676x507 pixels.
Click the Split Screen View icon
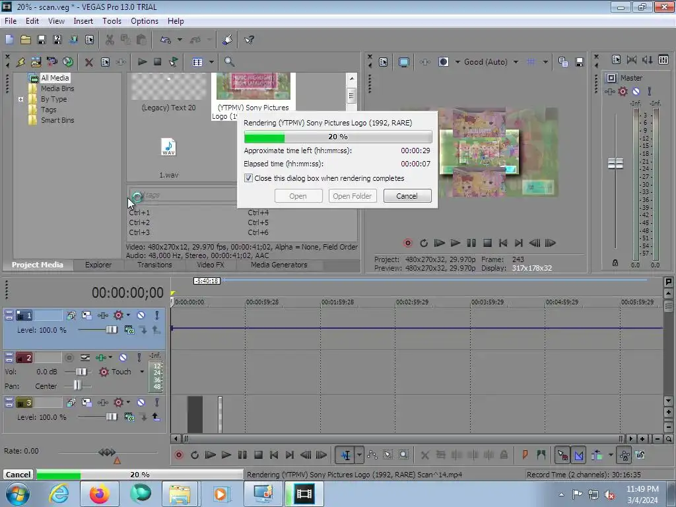(x=443, y=62)
